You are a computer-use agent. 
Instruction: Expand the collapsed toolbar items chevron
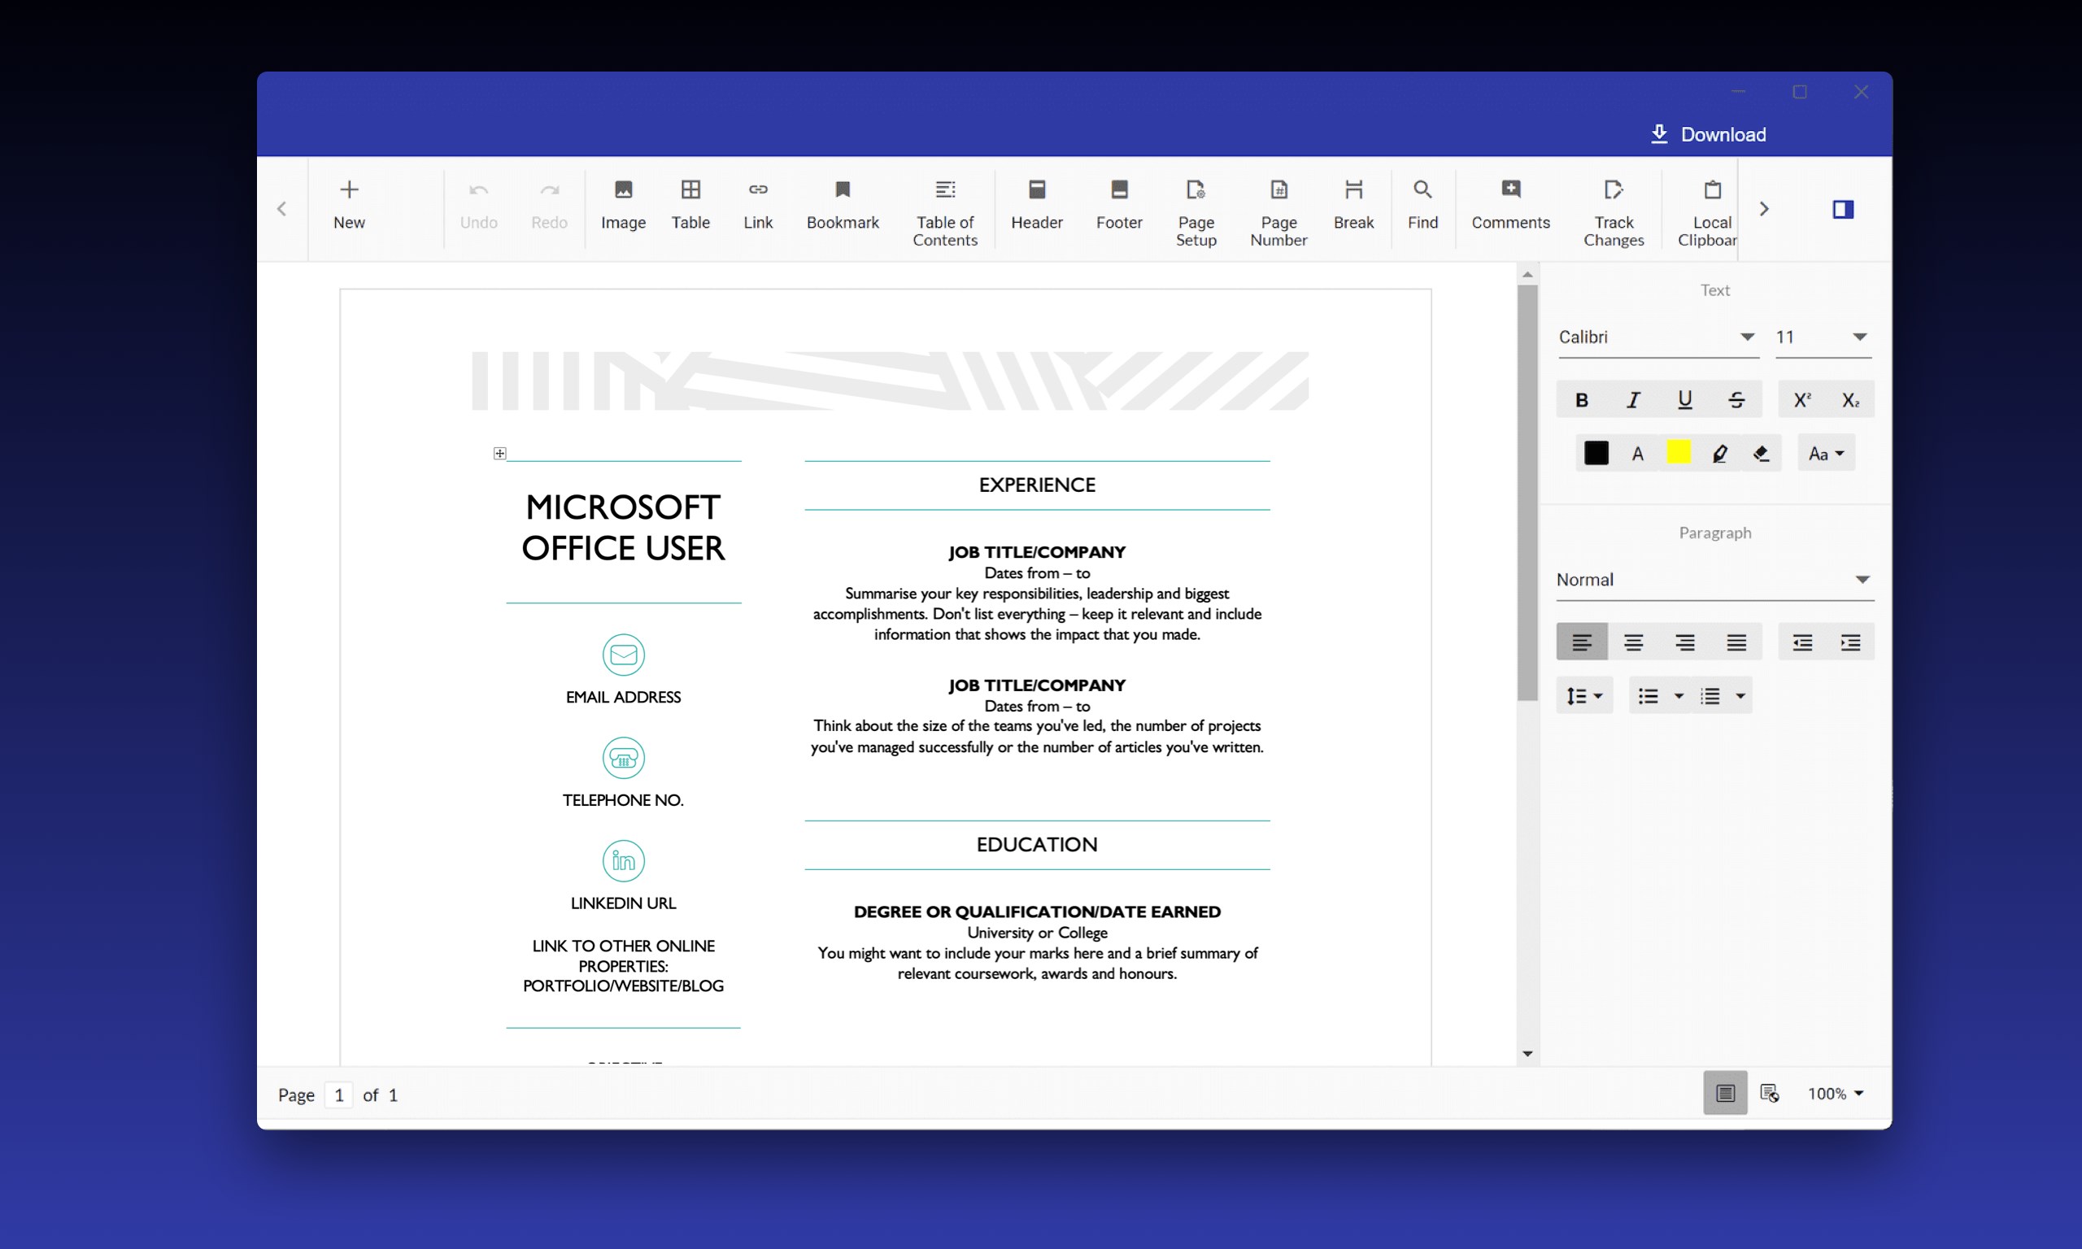tap(1765, 209)
